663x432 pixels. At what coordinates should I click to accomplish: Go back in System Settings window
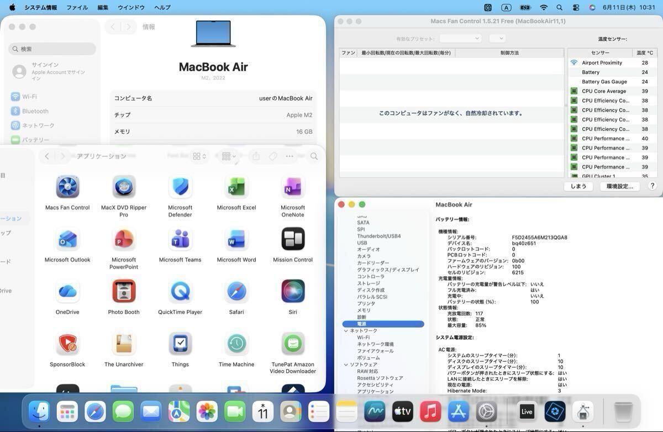pyautogui.click(x=113, y=27)
